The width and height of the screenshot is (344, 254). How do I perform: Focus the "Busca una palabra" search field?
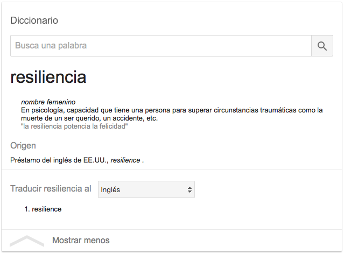(x=160, y=46)
